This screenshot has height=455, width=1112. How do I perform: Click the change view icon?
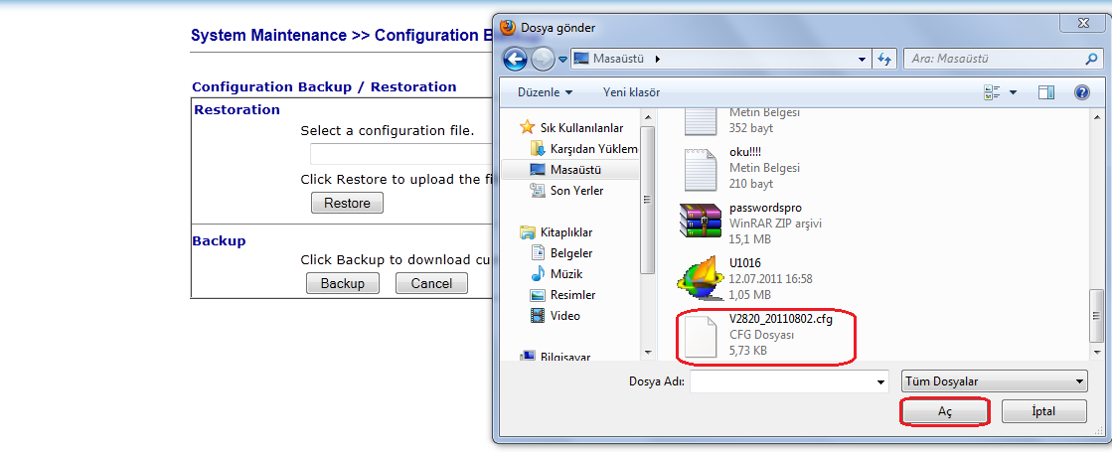coord(991,92)
